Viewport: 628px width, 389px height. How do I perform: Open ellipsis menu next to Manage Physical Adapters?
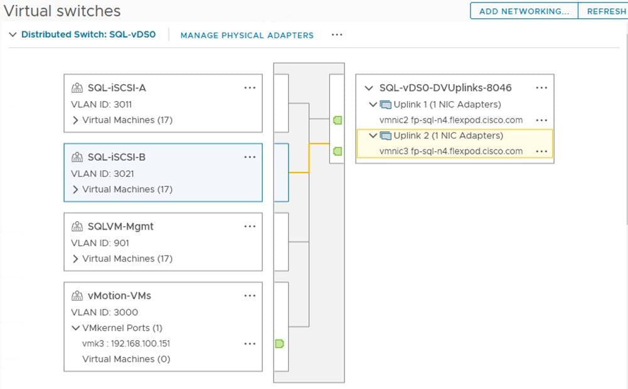(x=337, y=35)
